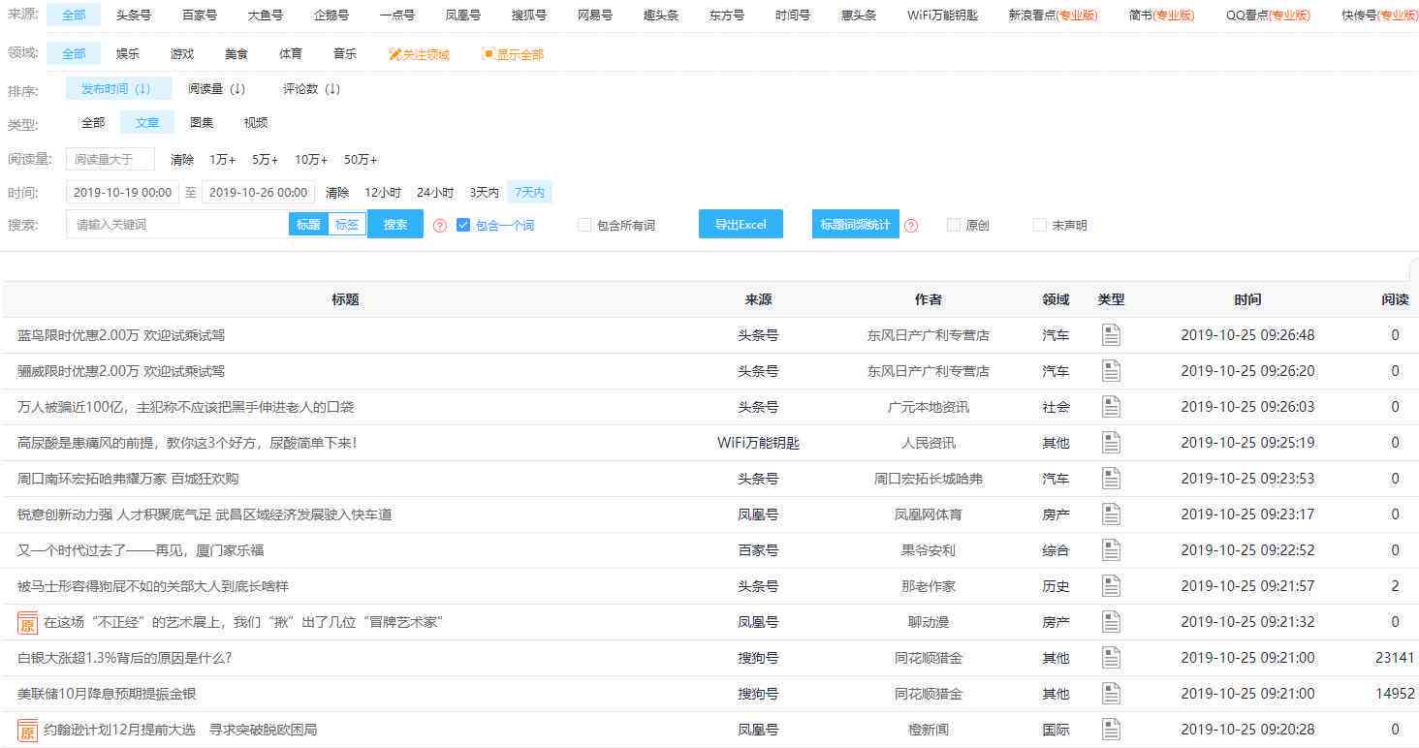Sort by 阅读量 descending
Screen dimensions: 1419x748
point(216,88)
